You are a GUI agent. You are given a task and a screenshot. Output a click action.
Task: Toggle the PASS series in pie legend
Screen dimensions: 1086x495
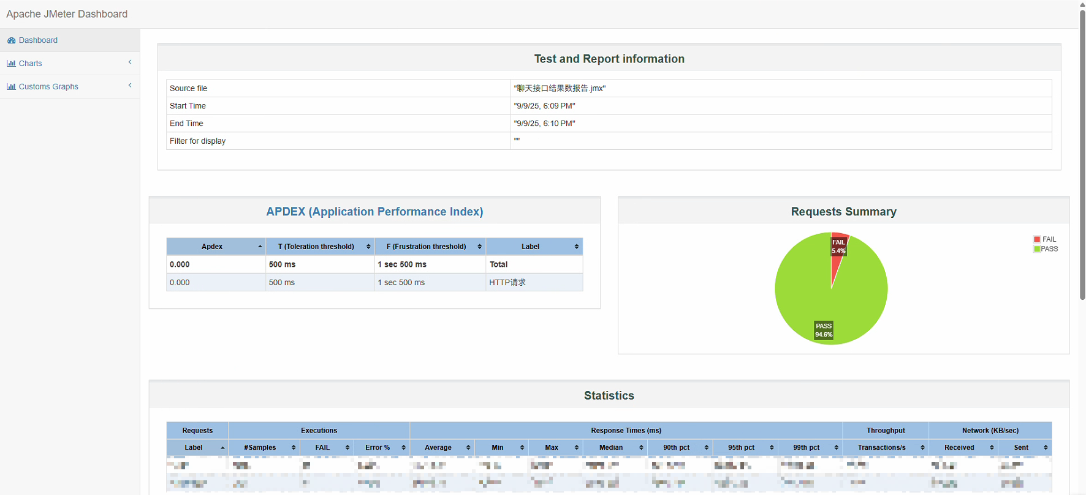[1046, 249]
